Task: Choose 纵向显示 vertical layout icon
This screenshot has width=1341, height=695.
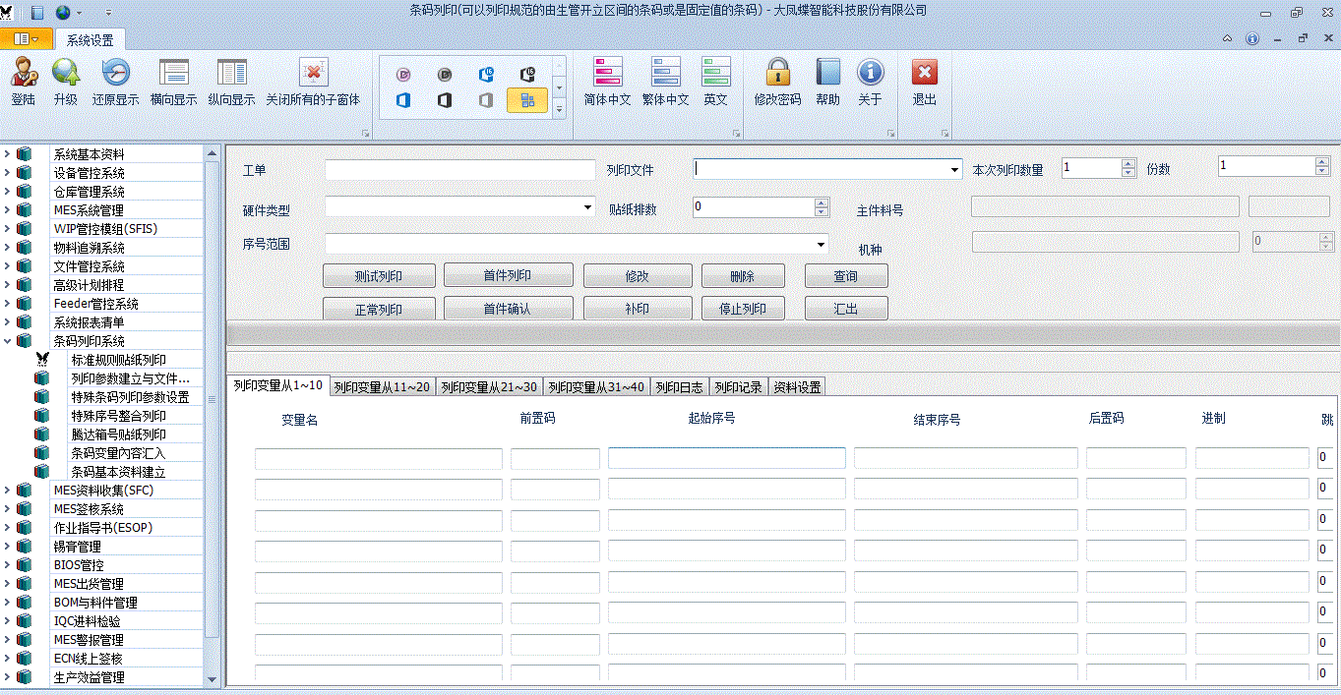Action: [232, 74]
